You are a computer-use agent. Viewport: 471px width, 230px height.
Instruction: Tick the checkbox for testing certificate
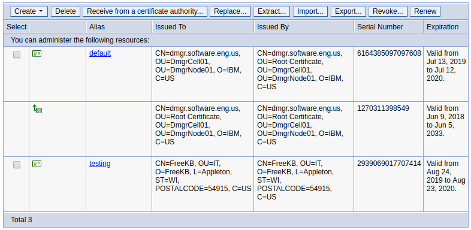point(17,165)
